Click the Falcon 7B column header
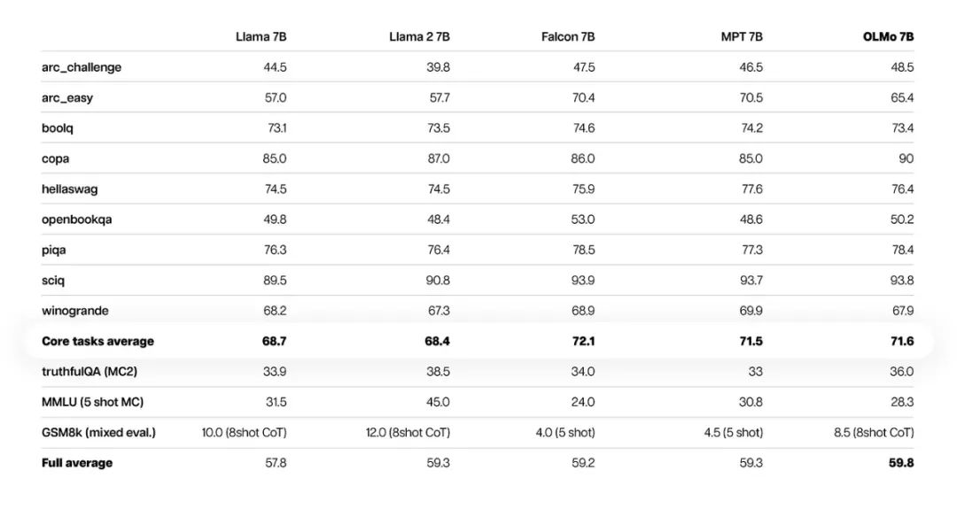This screenshot has width=957, height=509. pyautogui.click(x=568, y=36)
